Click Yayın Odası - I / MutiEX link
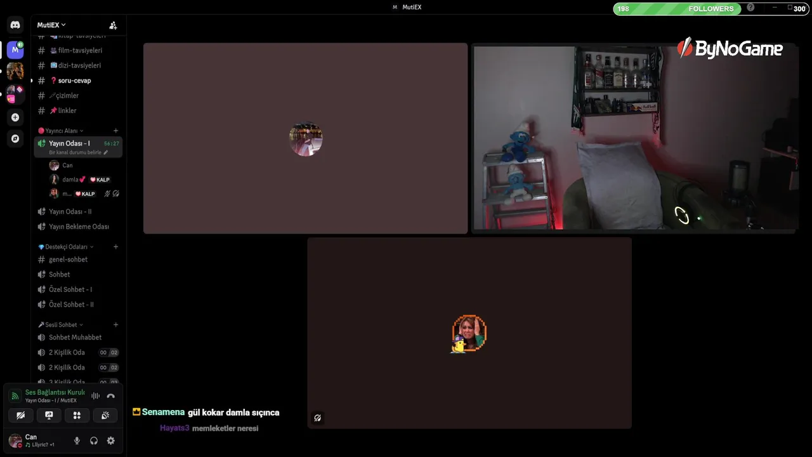Viewport: 812px width, 457px height. click(x=51, y=401)
